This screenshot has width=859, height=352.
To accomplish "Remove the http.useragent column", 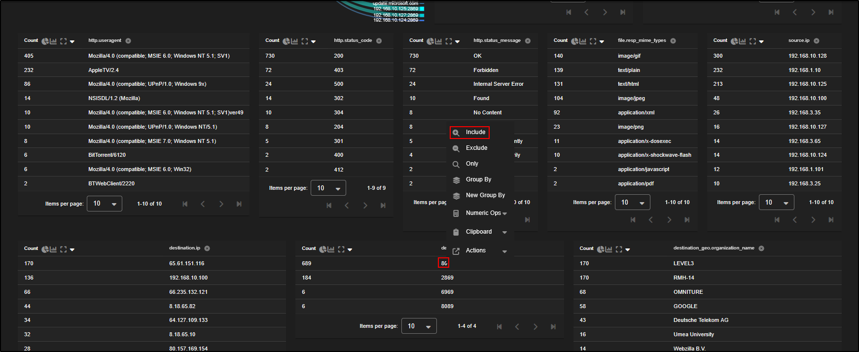I will pos(128,41).
